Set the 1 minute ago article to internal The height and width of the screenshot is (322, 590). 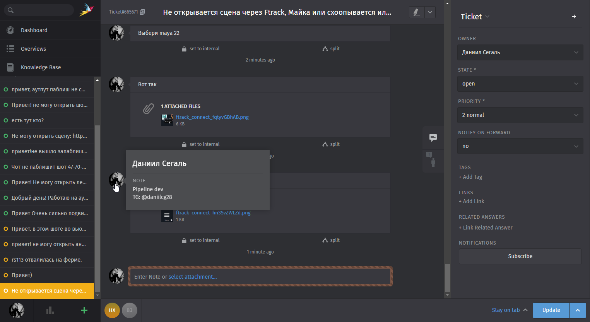(x=200, y=240)
